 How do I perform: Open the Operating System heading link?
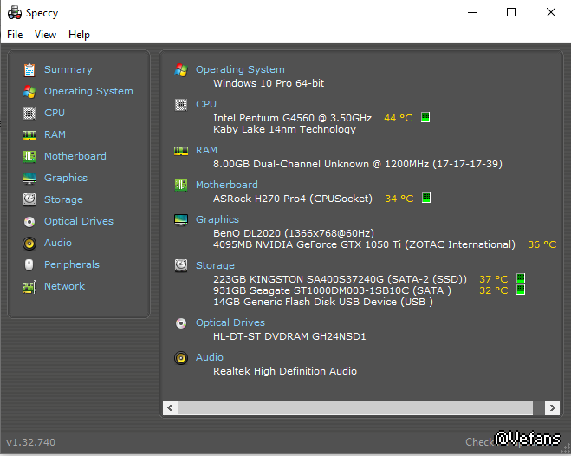[x=240, y=69]
